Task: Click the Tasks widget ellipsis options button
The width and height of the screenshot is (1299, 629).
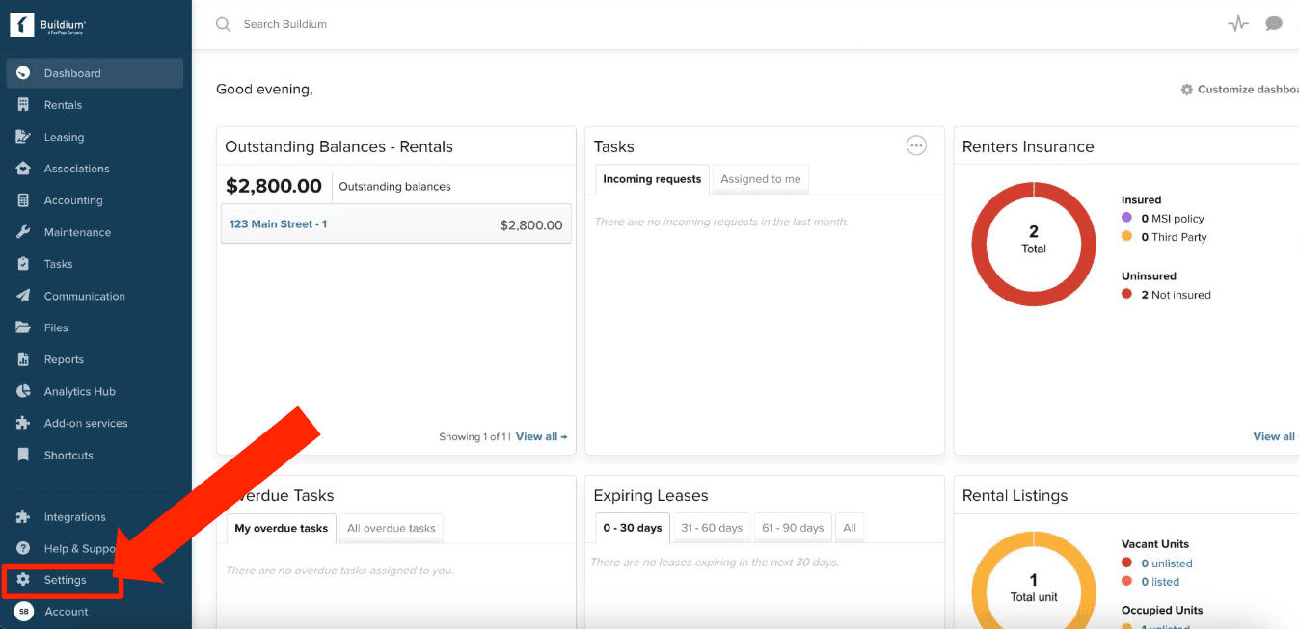Action: (916, 145)
